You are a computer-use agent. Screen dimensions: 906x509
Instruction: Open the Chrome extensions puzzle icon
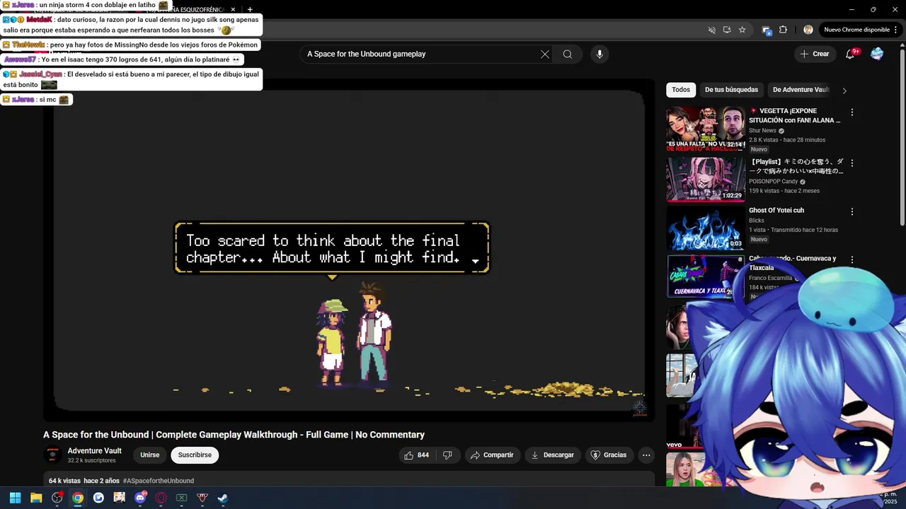tap(783, 30)
